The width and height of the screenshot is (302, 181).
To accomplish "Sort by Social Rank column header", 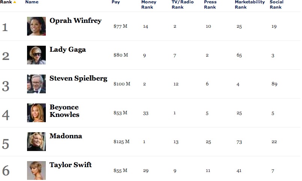I will [x=276, y=4].
